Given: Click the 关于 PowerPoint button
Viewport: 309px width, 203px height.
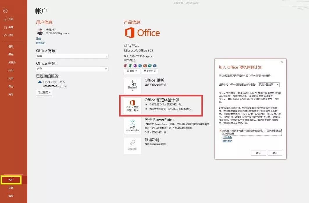Looking at the screenshot, I should point(133,126).
